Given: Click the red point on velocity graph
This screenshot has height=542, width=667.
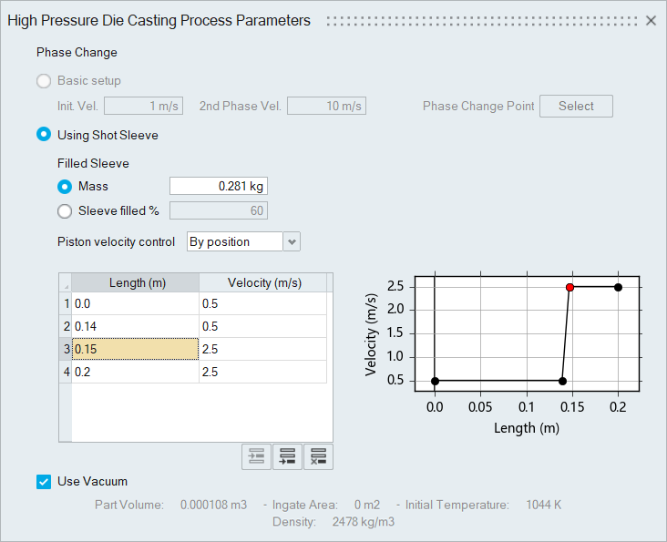Looking at the screenshot, I should tap(570, 287).
